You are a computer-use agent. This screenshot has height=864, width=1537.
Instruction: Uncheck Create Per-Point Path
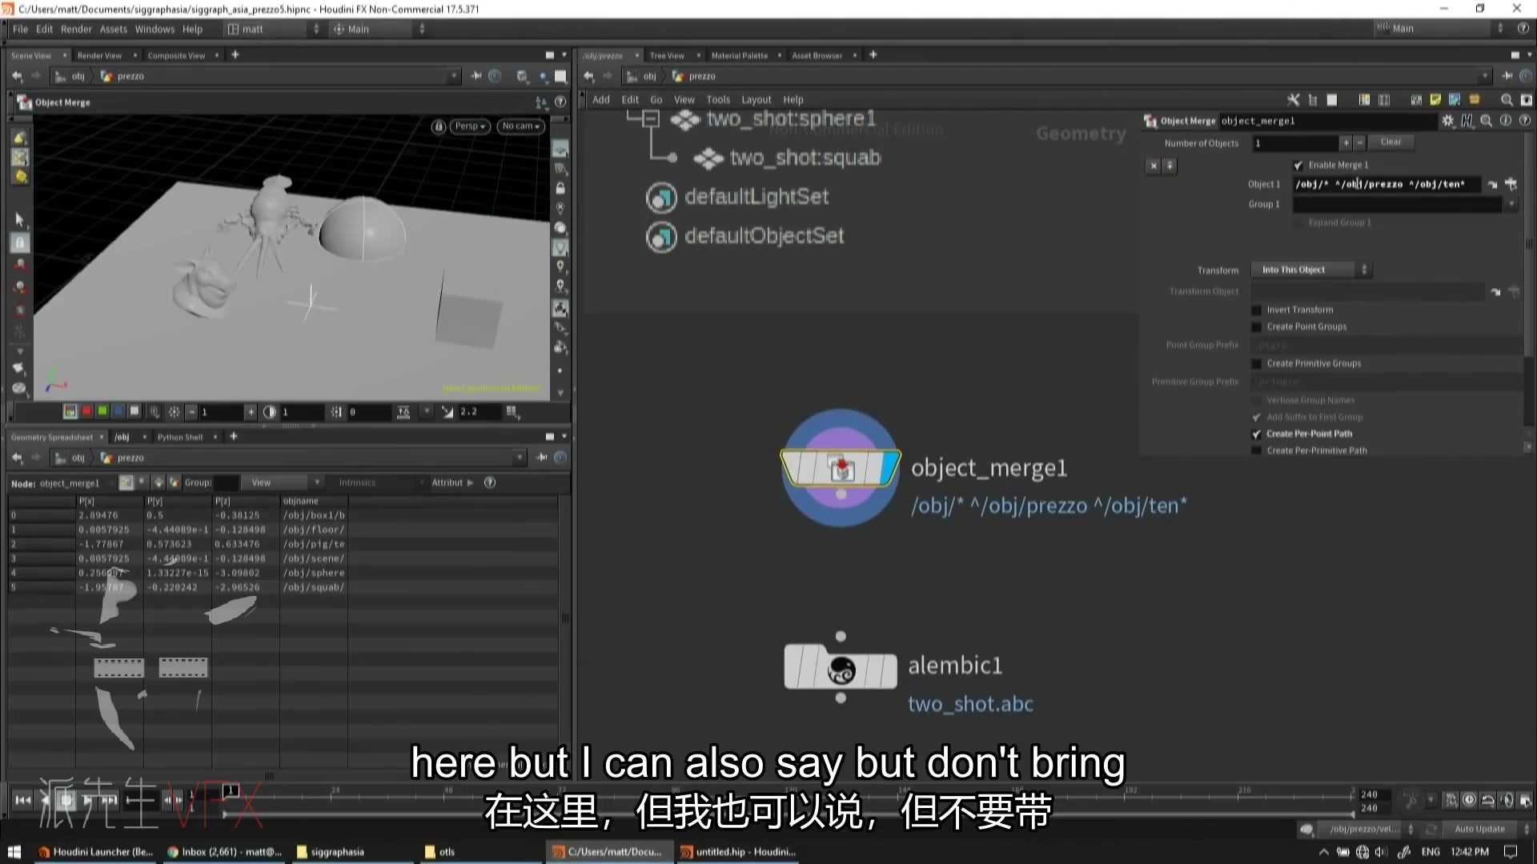click(1257, 434)
